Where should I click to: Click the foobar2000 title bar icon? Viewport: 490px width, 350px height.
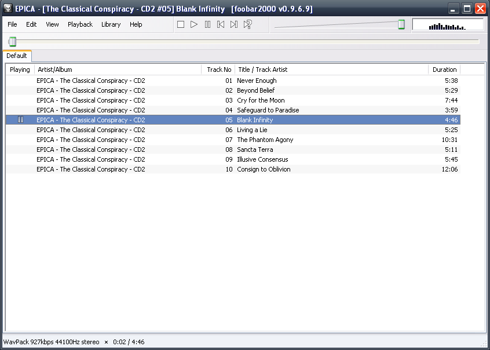8,9
